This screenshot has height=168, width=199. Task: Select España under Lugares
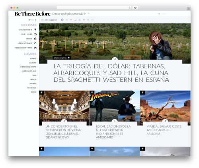click(33, 58)
